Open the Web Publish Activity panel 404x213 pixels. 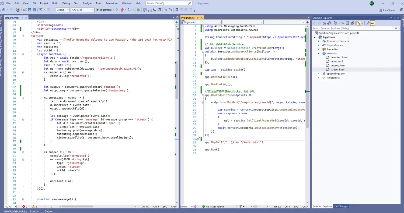[15, 211]
